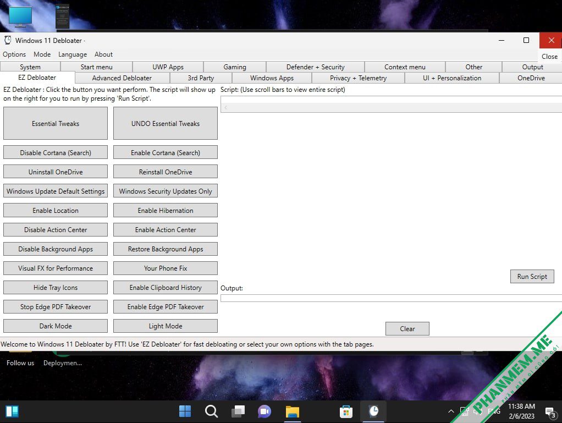
Task: Open the taskbar clock showing 11:38 AM
Action: click(x=521, y=411)
